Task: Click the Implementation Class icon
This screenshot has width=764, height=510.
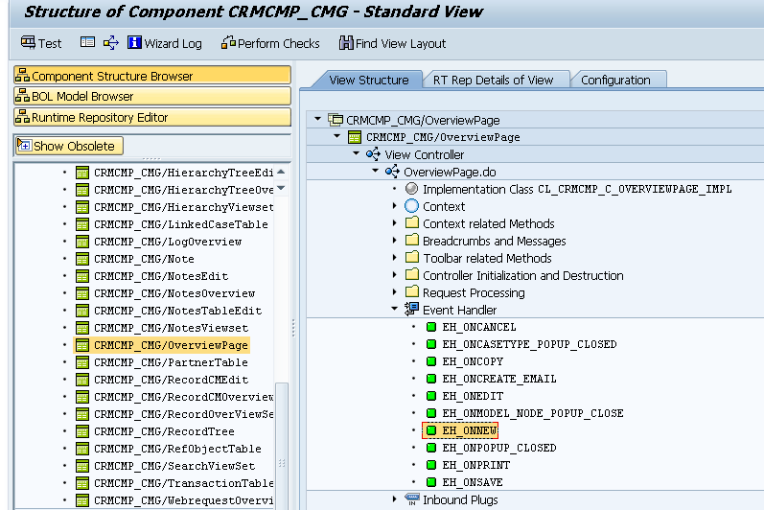Action: [411, 189]
